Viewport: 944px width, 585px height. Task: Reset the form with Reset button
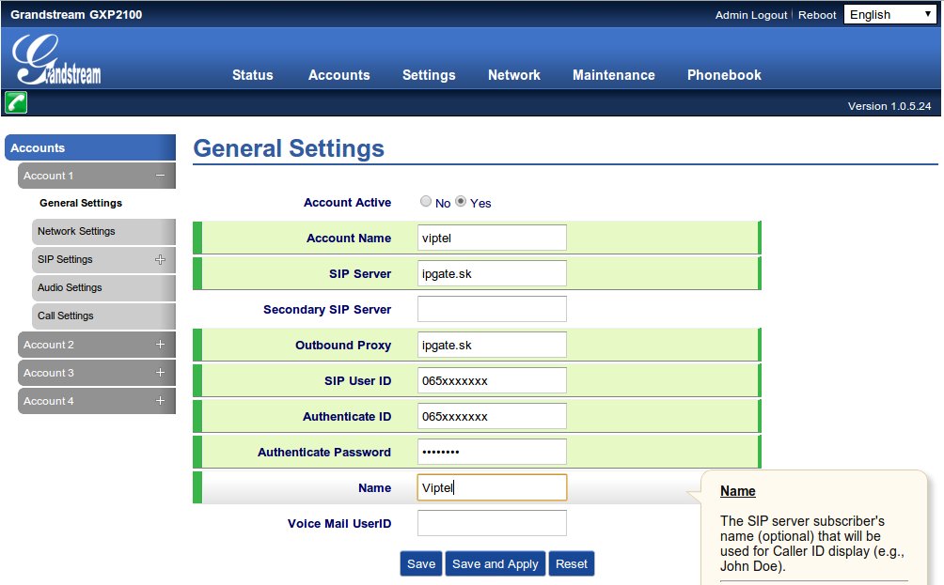[572, 564]
